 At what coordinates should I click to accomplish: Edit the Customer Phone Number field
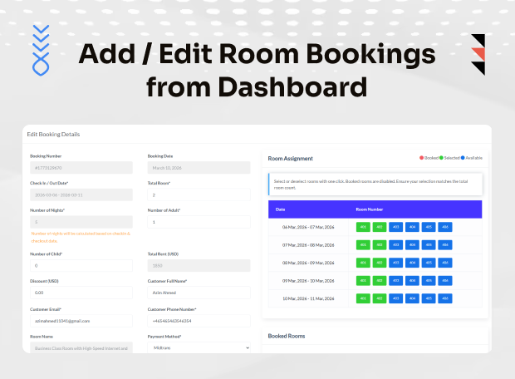pyautogui.click(x=199, y=320)
